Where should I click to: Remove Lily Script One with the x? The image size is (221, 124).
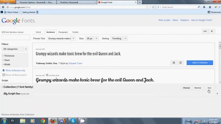pyautogui.click(x=217, y=93)
